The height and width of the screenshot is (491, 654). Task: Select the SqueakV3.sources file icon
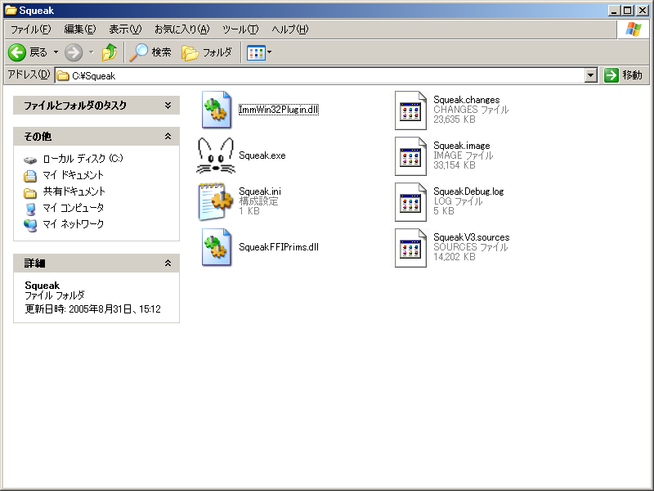[411, 247]
